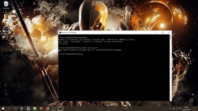Click the '>>> exit()' line in console

coord(63,44)
